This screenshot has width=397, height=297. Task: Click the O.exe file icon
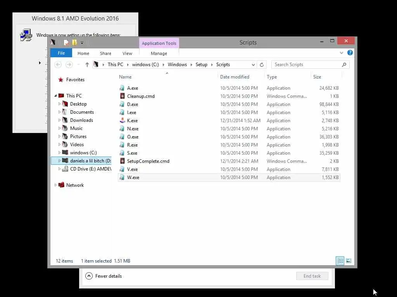(x=122, y=137)
